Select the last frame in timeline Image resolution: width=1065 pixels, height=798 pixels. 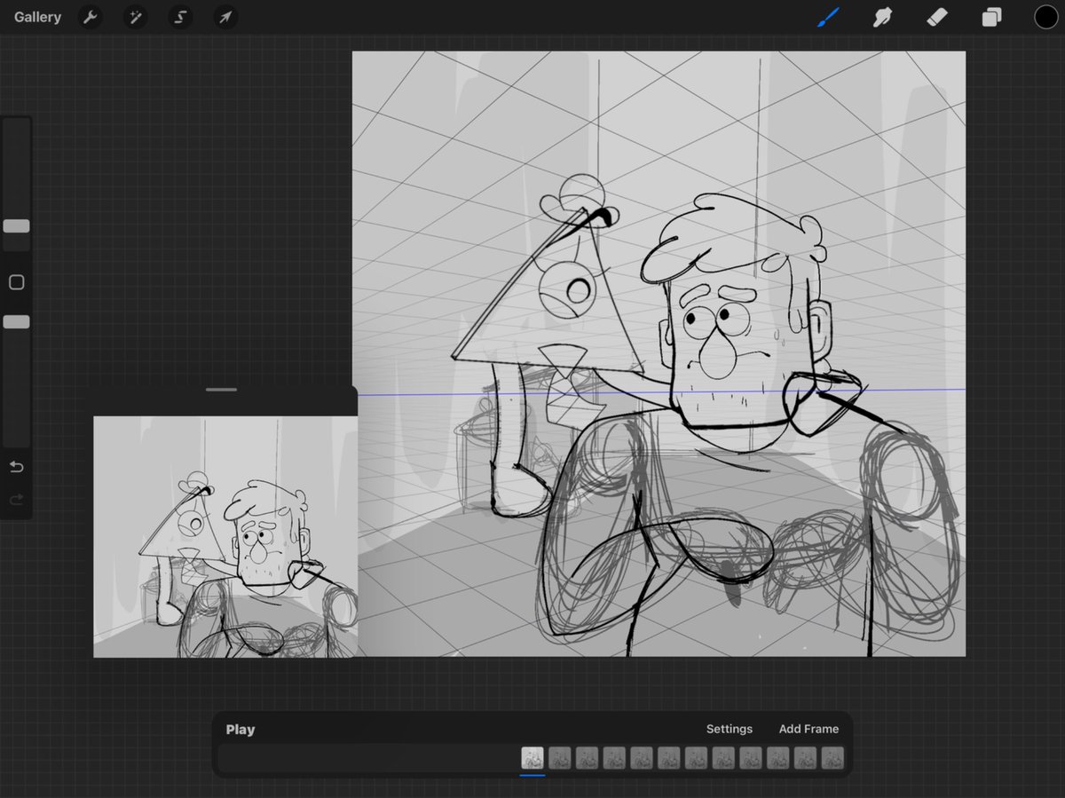832,758
